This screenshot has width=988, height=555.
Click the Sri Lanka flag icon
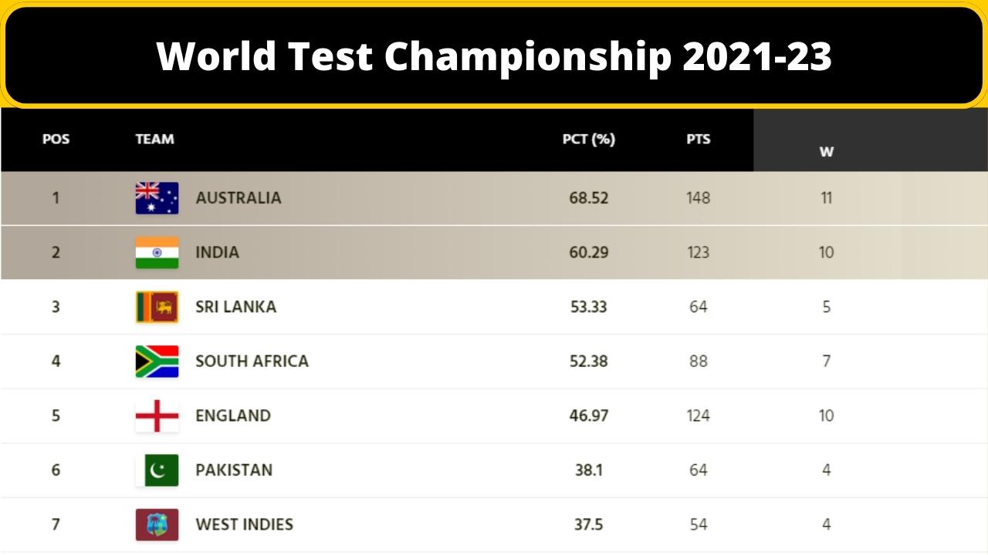point(157,307)
